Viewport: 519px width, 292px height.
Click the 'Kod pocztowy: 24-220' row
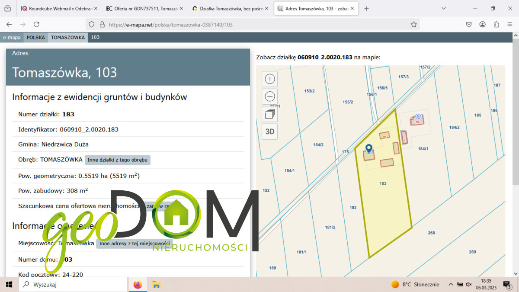(128, 274)
